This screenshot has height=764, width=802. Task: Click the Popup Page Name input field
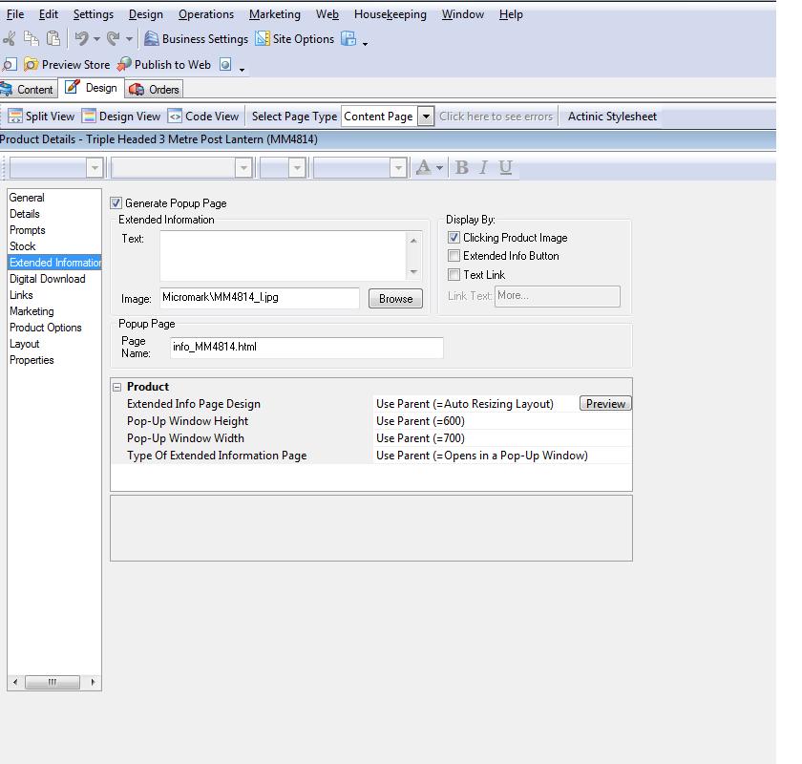tap(306, 348)
